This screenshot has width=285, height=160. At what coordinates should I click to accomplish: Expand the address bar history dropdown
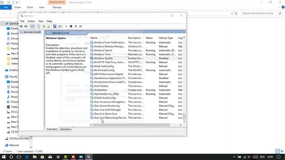(232, 13)
